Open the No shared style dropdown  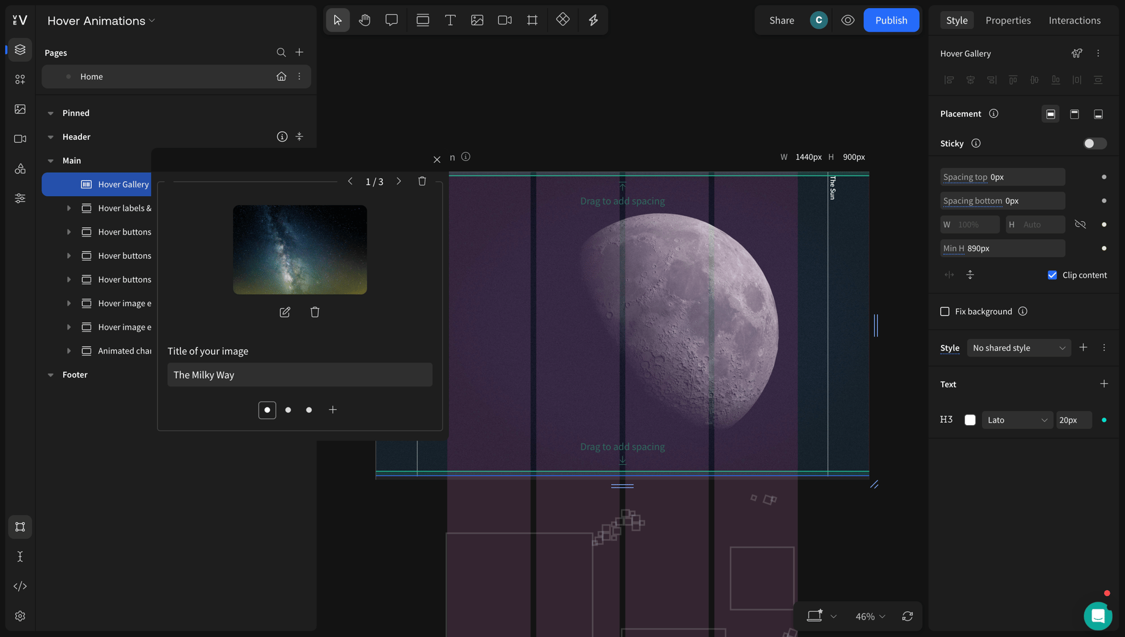(x=1018, y=348)
